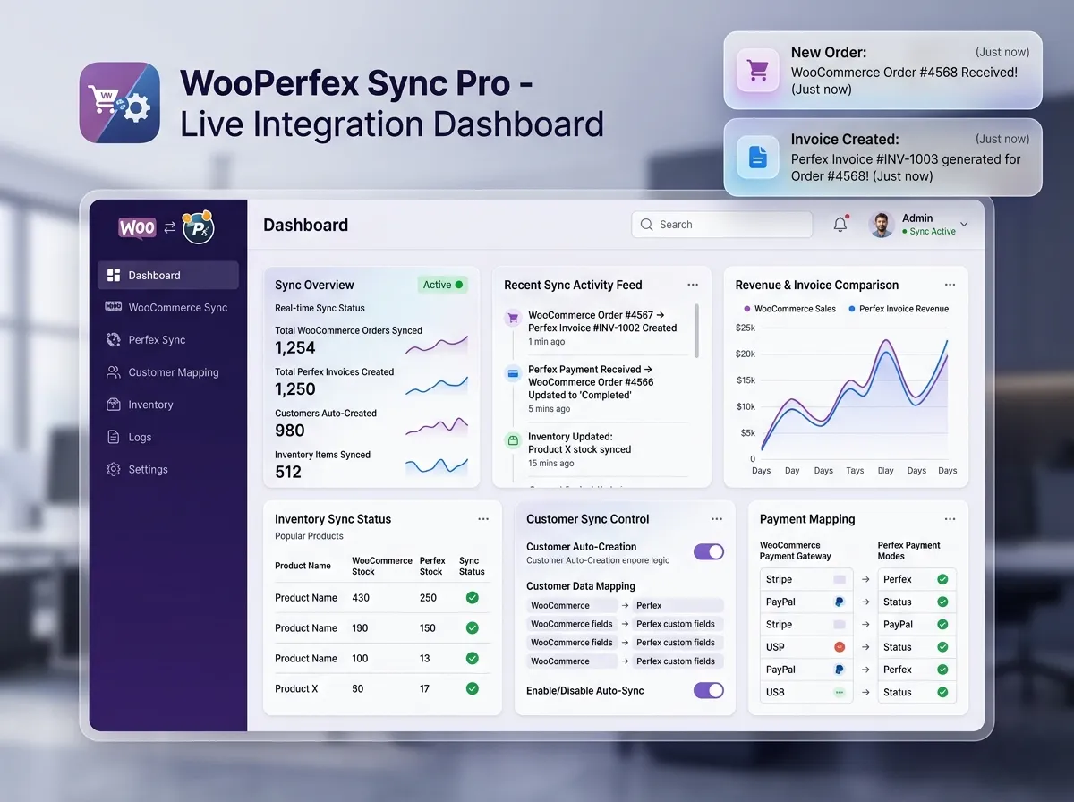Open Recent Sync Activity Feed options menu
Screen dimensions: 1074x802
pos(692,284)
